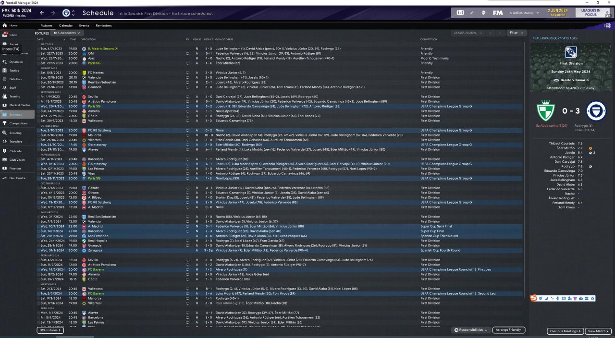Click the Sogou toolbar settings gear icon
The height and width of the screenshot is (338, 615).
click(x=593, y=299)
